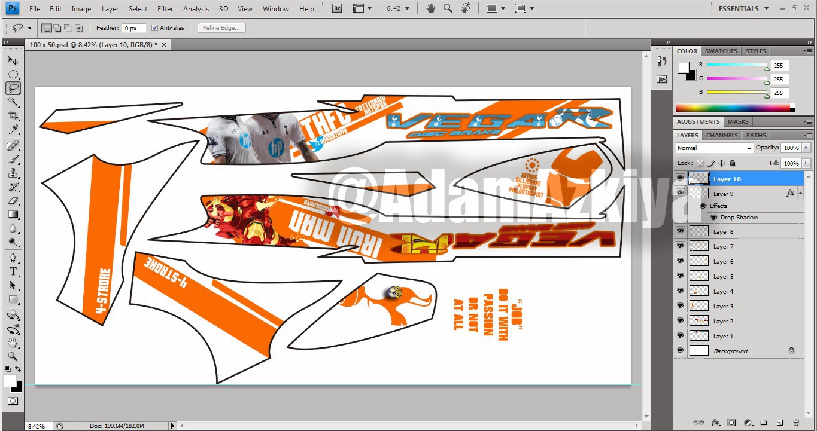This screenshot has height=431, width=817.
Task: Create a new layer group folder
Action: tap(764, 423)
